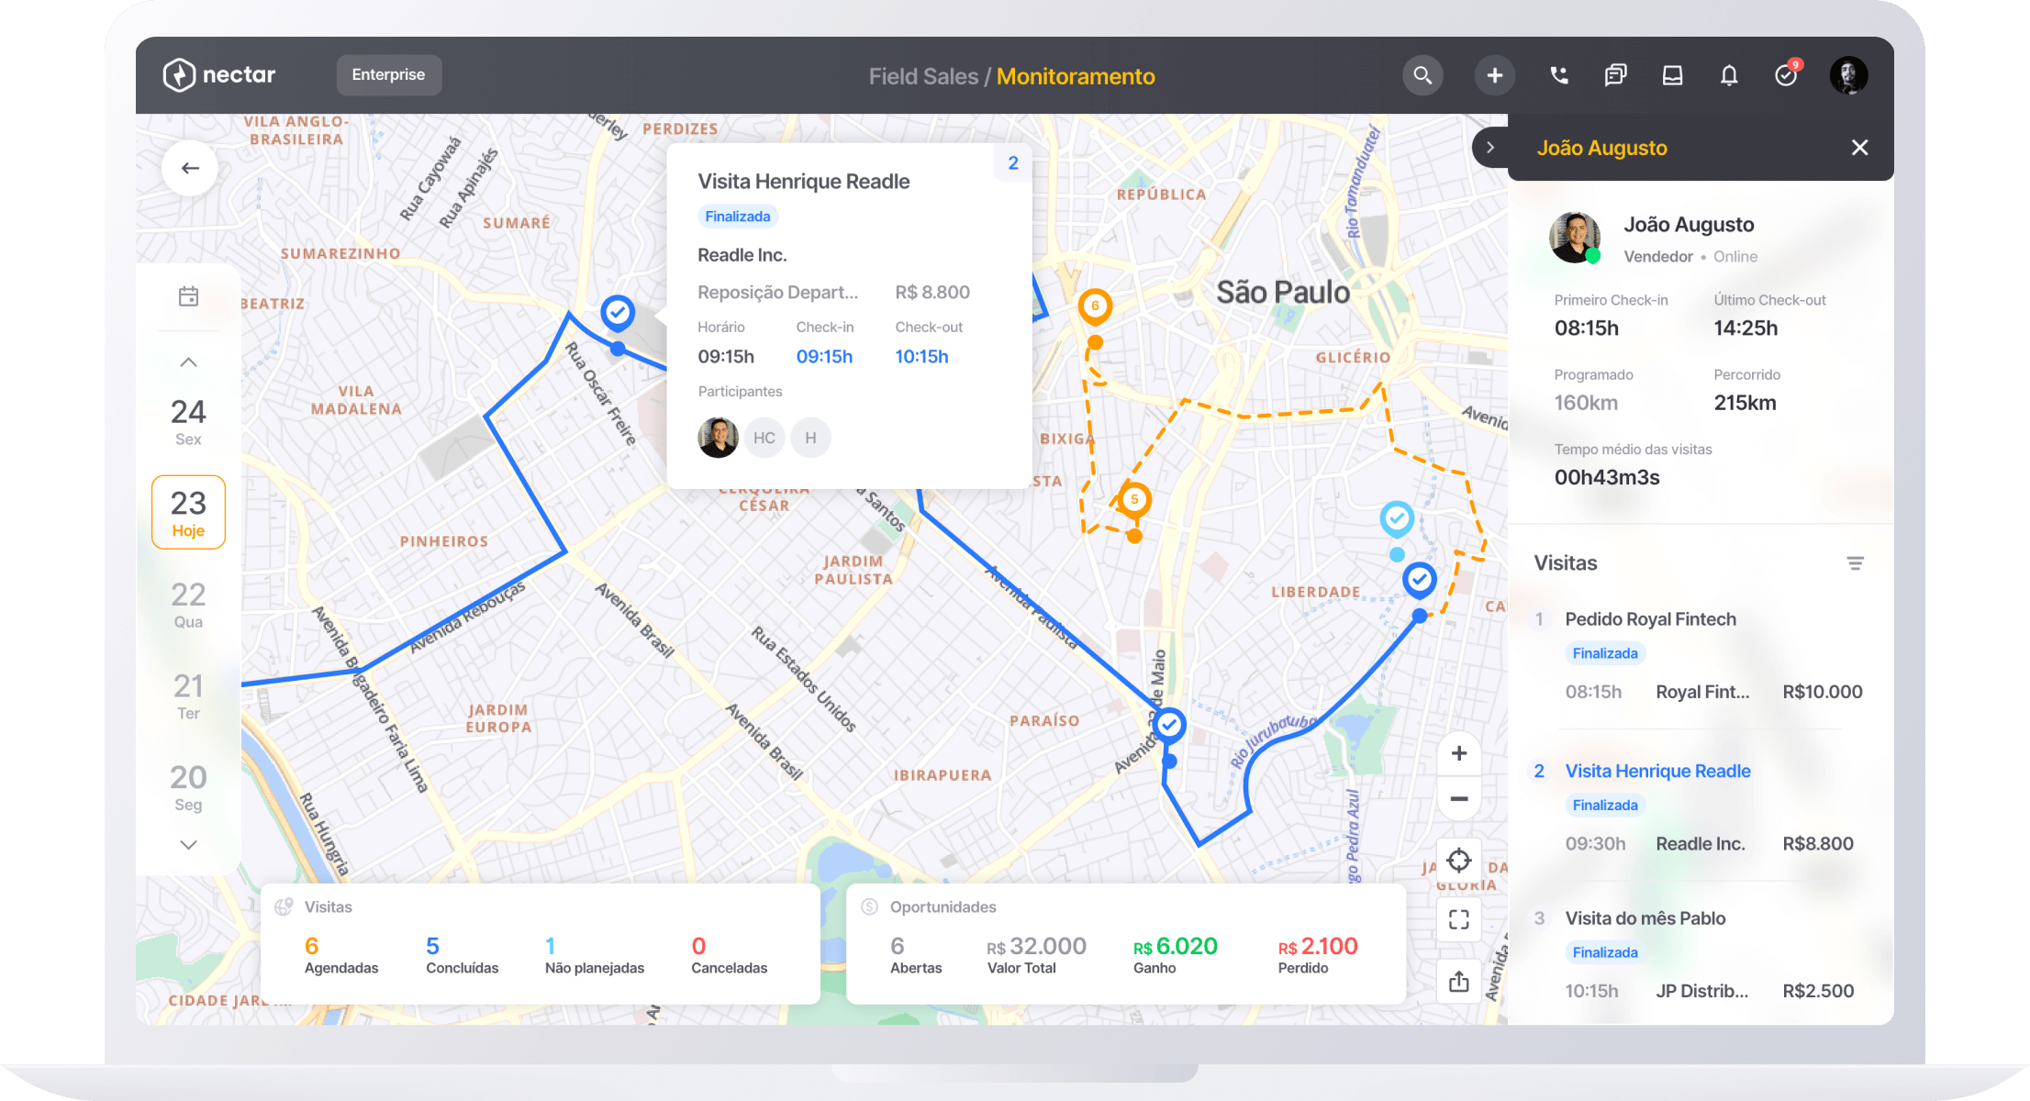Open visit Pedido Royal Fintech
The width and height of the screenshot is (2030, 1101).
point(1650,619)
